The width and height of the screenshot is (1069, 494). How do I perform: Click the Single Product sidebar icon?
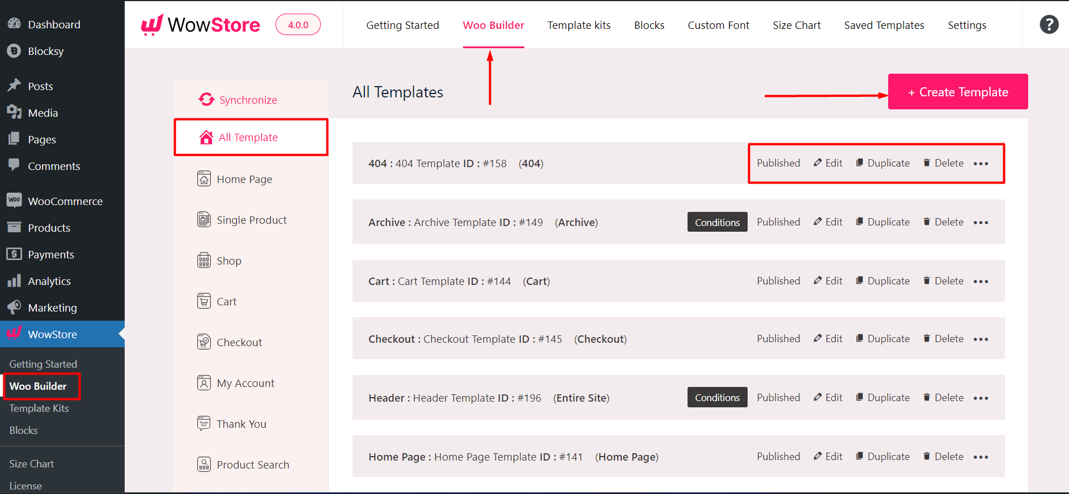click(204, 220)
